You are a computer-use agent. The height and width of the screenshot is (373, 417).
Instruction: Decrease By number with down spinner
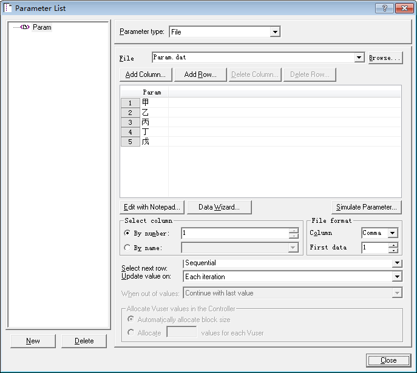(x=294, y=236)
